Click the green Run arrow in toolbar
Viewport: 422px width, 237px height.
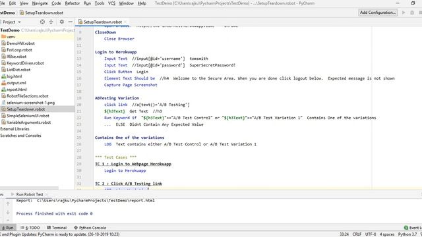pos(404,13)
